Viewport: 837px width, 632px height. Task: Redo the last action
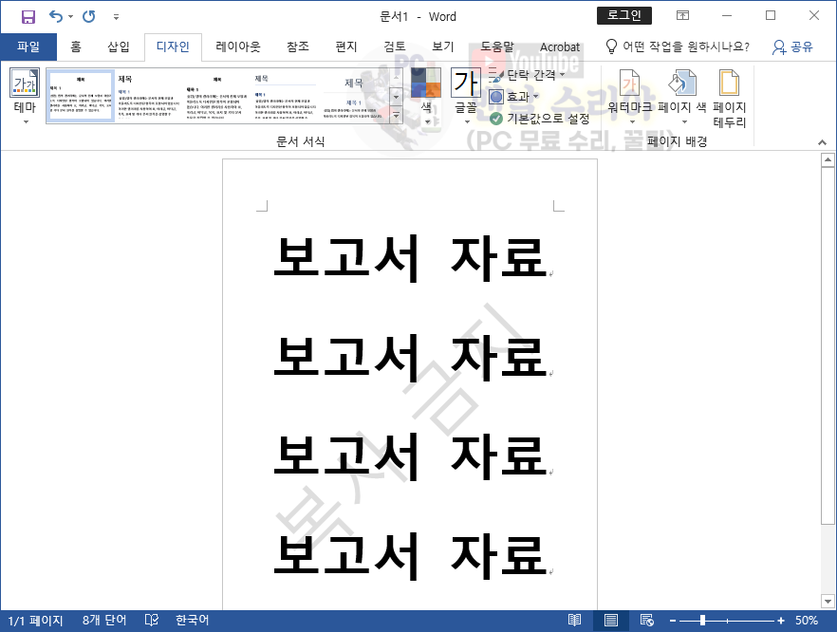(88, 16)
